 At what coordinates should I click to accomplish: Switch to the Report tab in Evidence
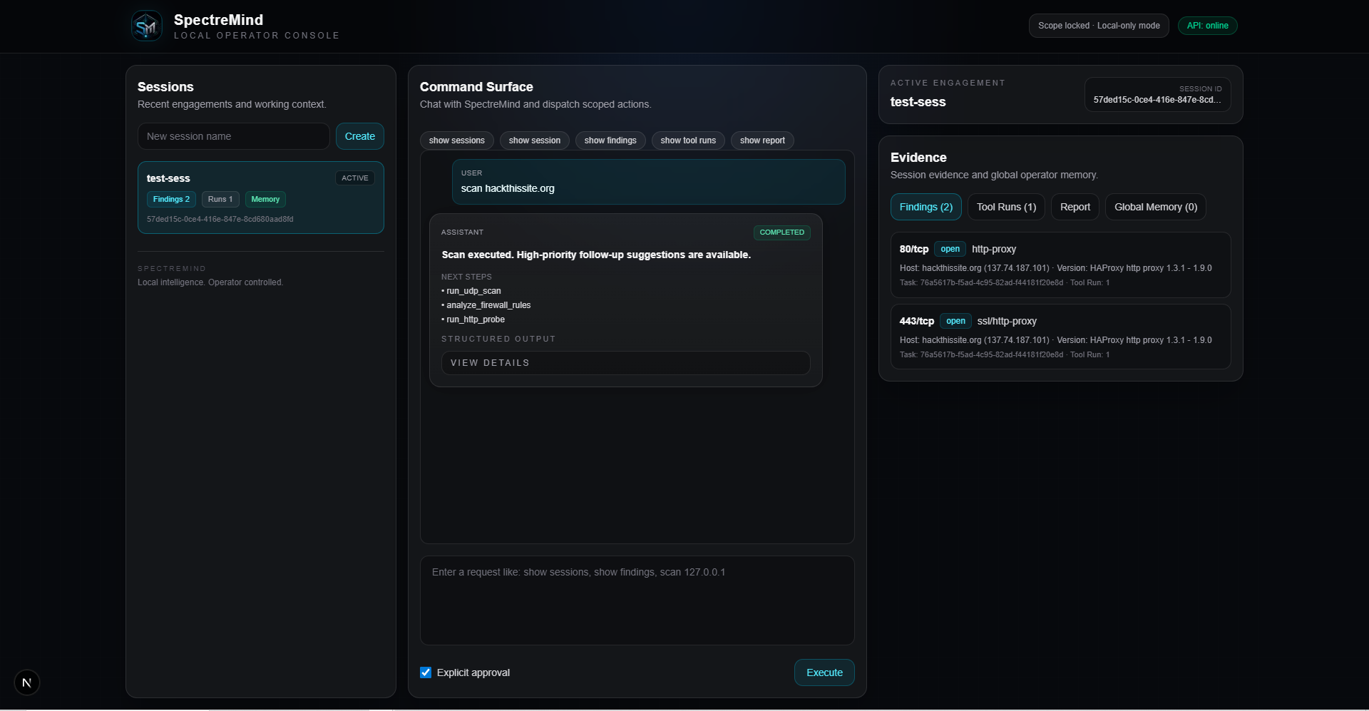tap(1075, 207)
